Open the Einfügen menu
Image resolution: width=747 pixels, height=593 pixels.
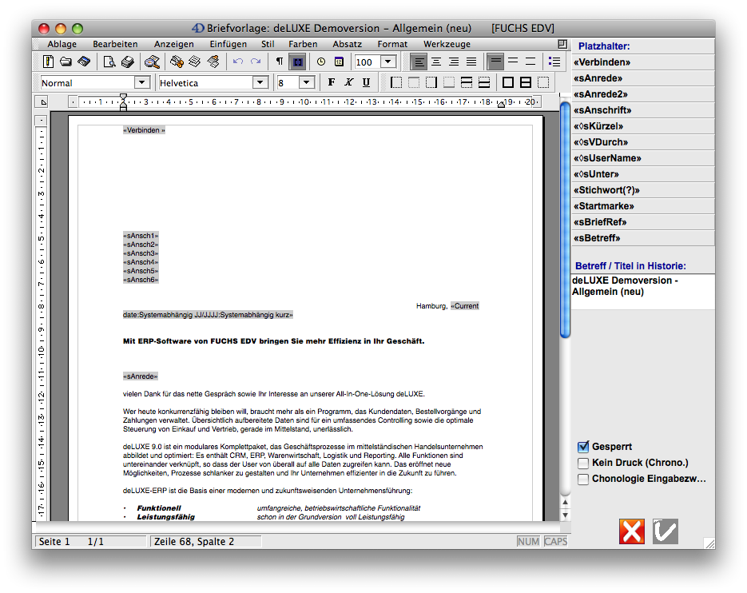[x=228, y=44]
